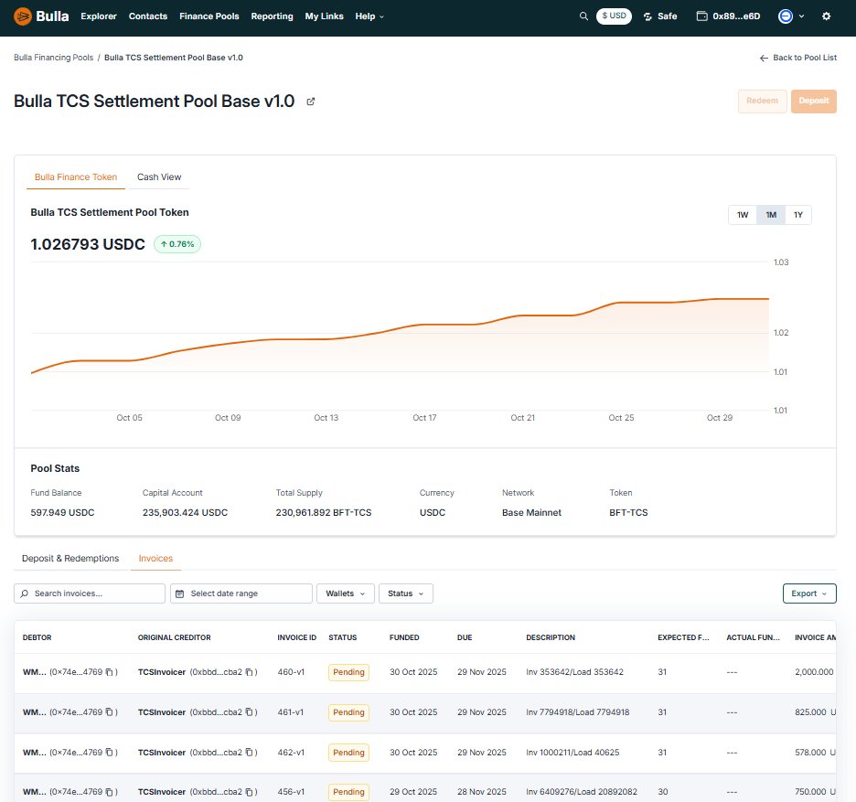Open the Status filter dropdown
The height and width of the screenshot is (802, 856).
(x=406, y=593)
